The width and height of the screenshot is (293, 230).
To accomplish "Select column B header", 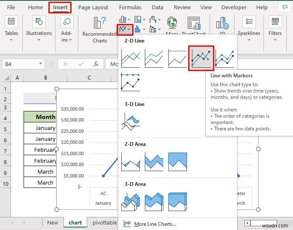I will (45, 78).
